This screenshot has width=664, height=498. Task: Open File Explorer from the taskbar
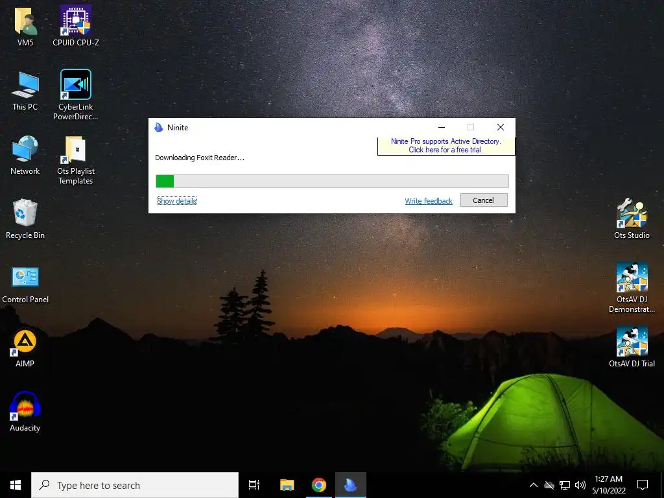pos(287,485)
